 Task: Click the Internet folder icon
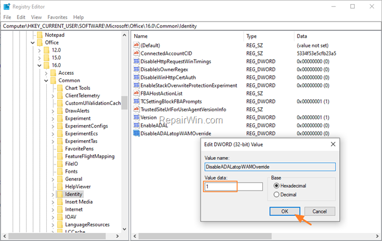[x=60, y=209]
